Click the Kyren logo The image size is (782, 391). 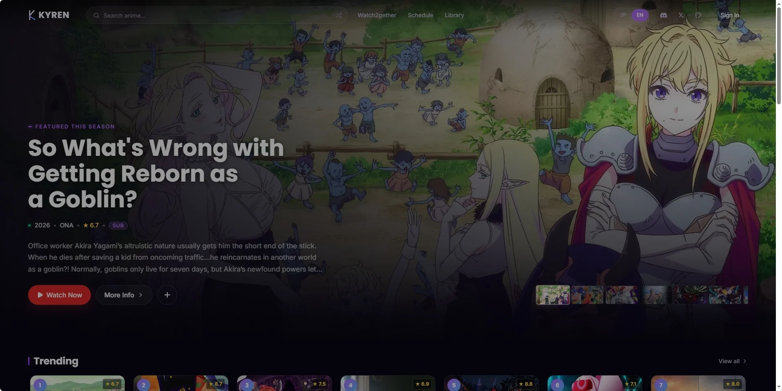tap(49, 15)
